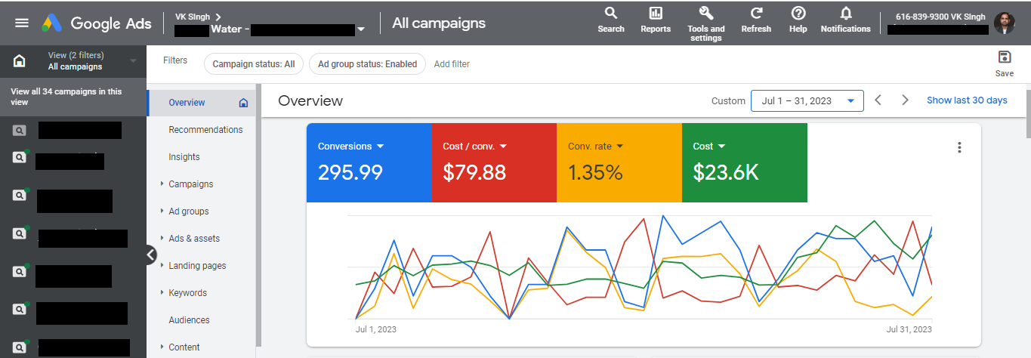
Task: Click the Save filter icon
Action: (x=1004, y=58)
